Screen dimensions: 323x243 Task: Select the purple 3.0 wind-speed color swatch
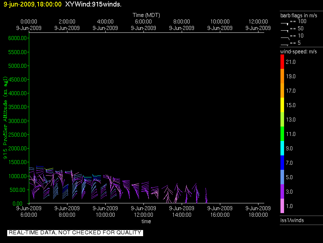click(282, 192)
